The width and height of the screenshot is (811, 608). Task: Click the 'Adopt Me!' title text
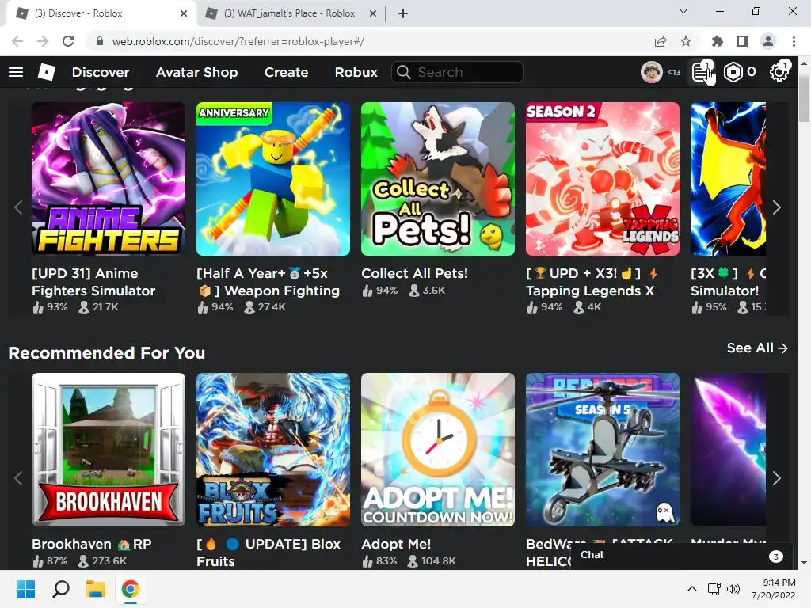tap(396, 544)
